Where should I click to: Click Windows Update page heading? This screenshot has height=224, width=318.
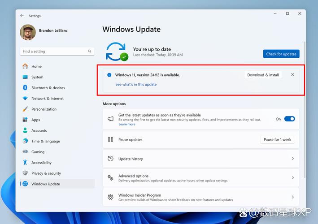(x=131, y=29)
